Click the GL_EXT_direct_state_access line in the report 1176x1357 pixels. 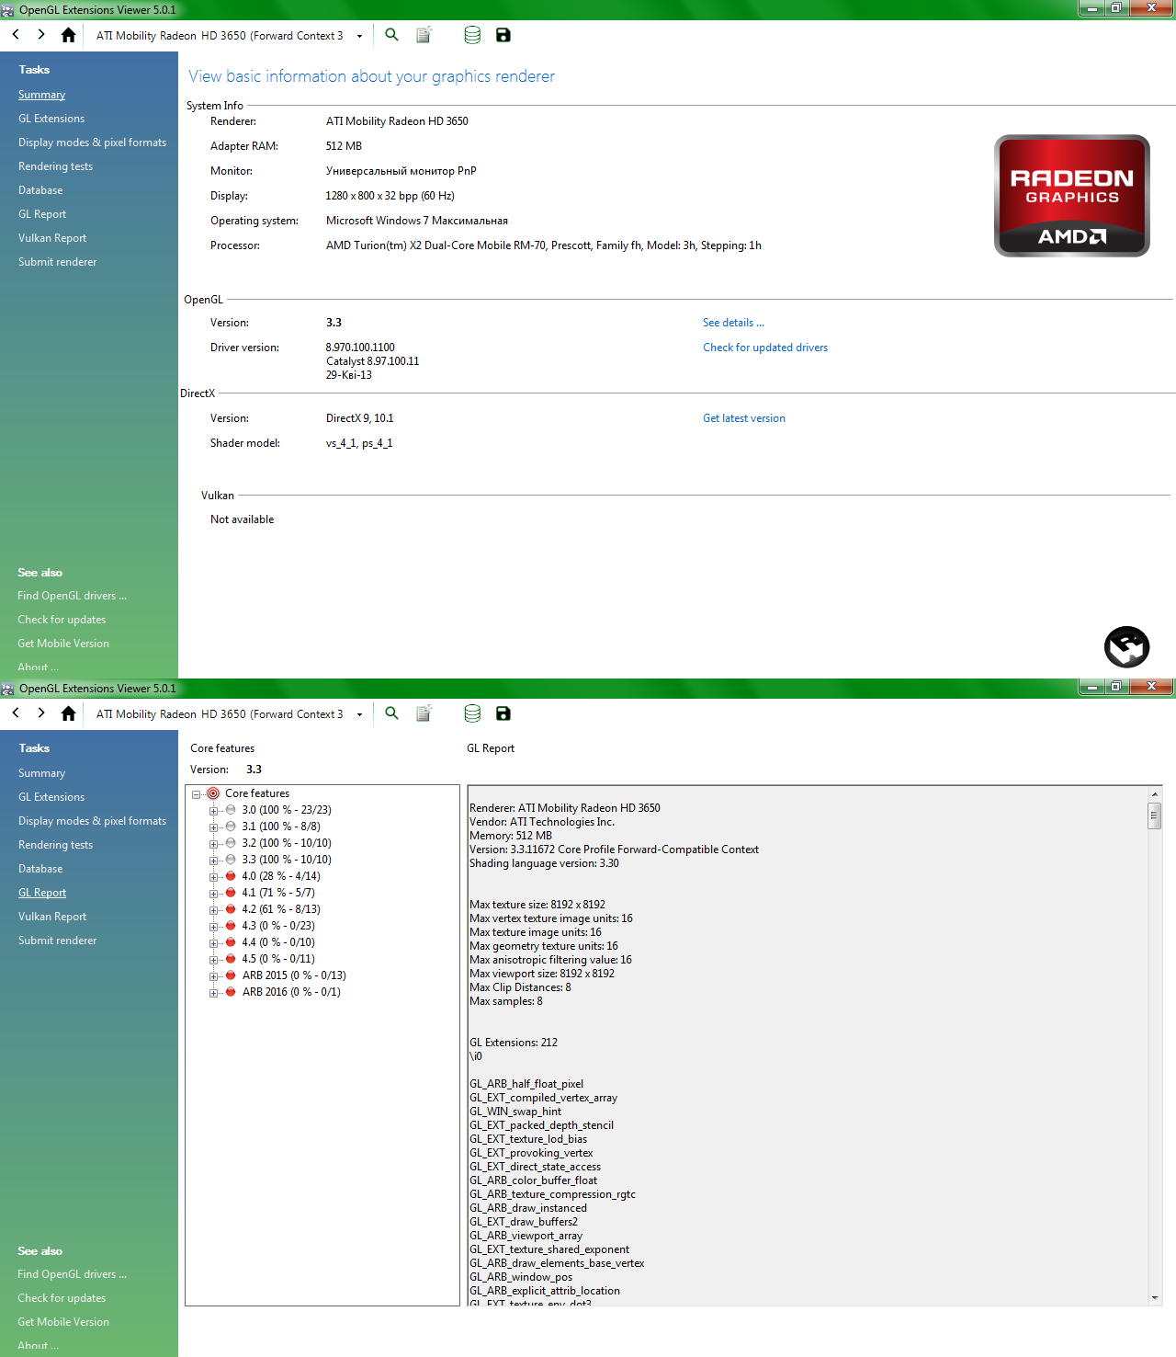pyautogui.click(x=535, y=1167)
